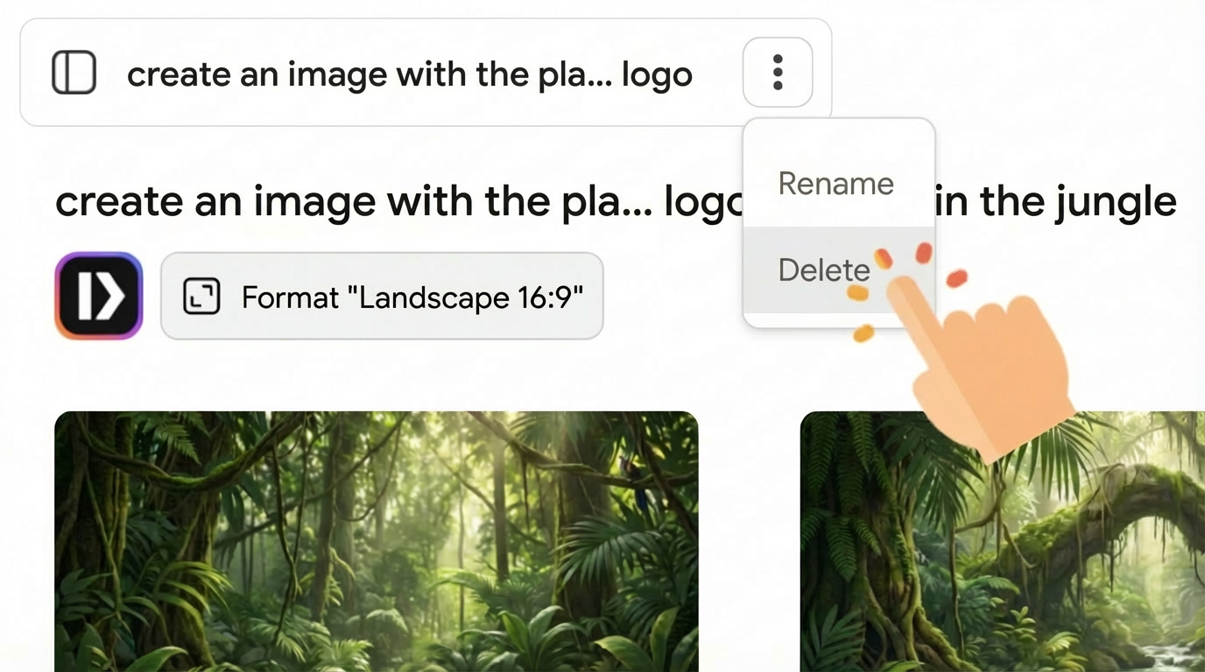This screenshot has height=672, width=1205.
Task: Choose Delete in the options menu
Action: 823,269
